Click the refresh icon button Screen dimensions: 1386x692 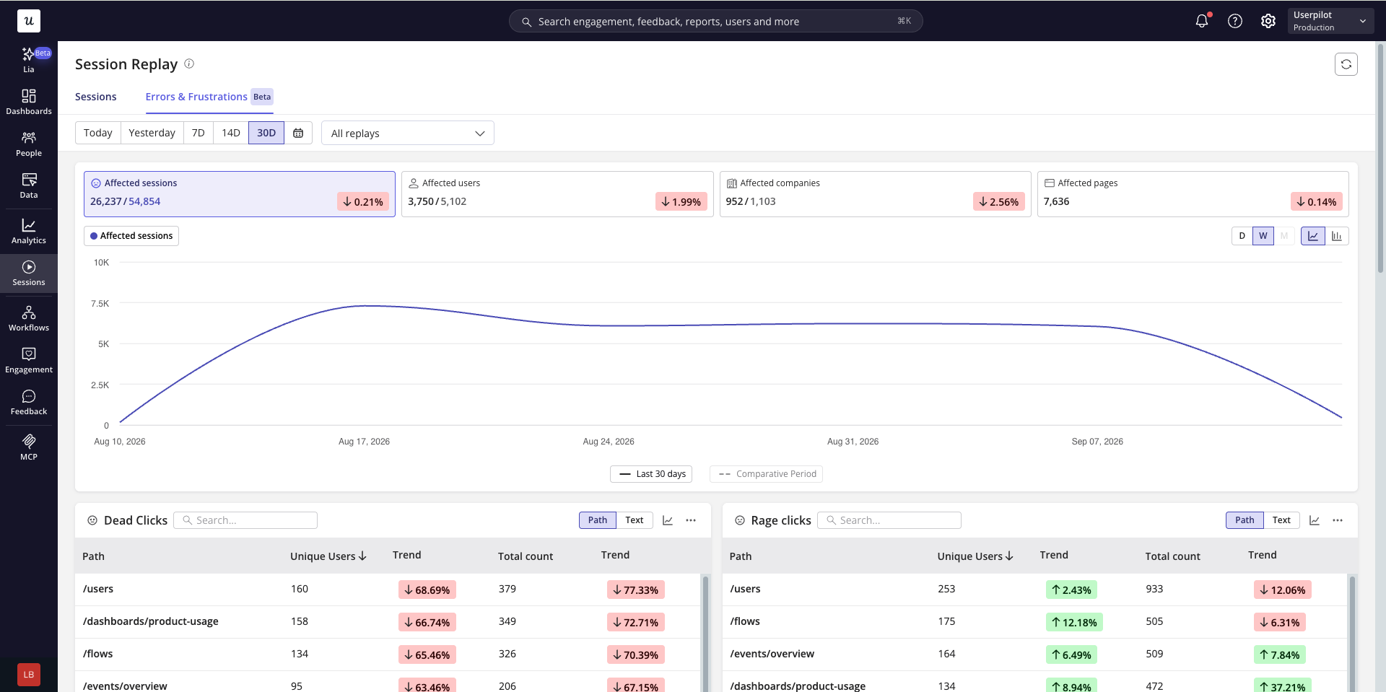coord(1346,64)
